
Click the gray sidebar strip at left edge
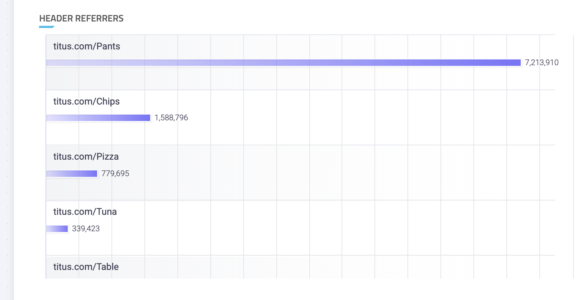[x=7, y=150]
